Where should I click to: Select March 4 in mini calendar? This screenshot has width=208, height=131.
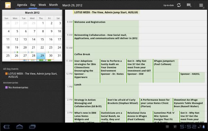pyautogui.click(x=7, y=32)
